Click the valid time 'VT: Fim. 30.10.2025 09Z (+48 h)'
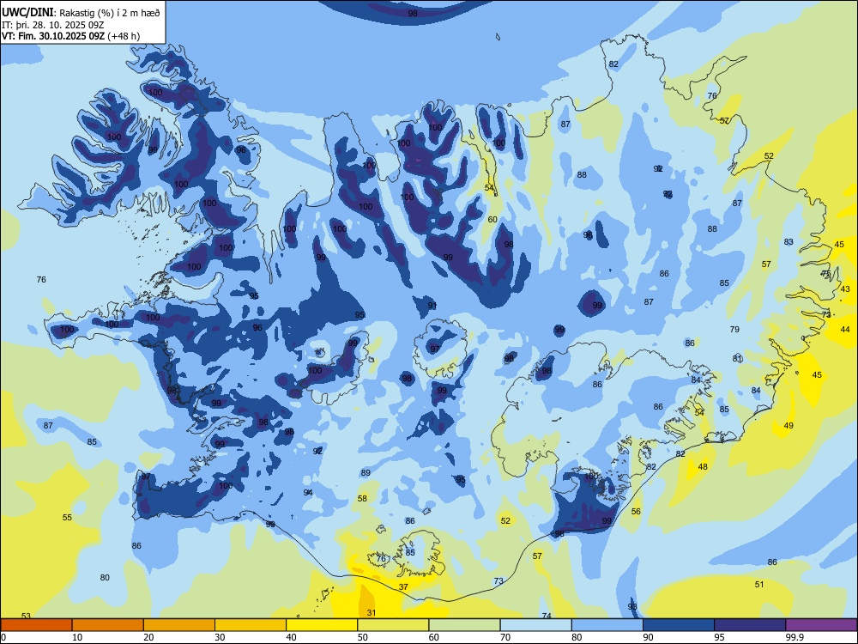The height and width of the screenshot is (644, 858). (70, 36)
